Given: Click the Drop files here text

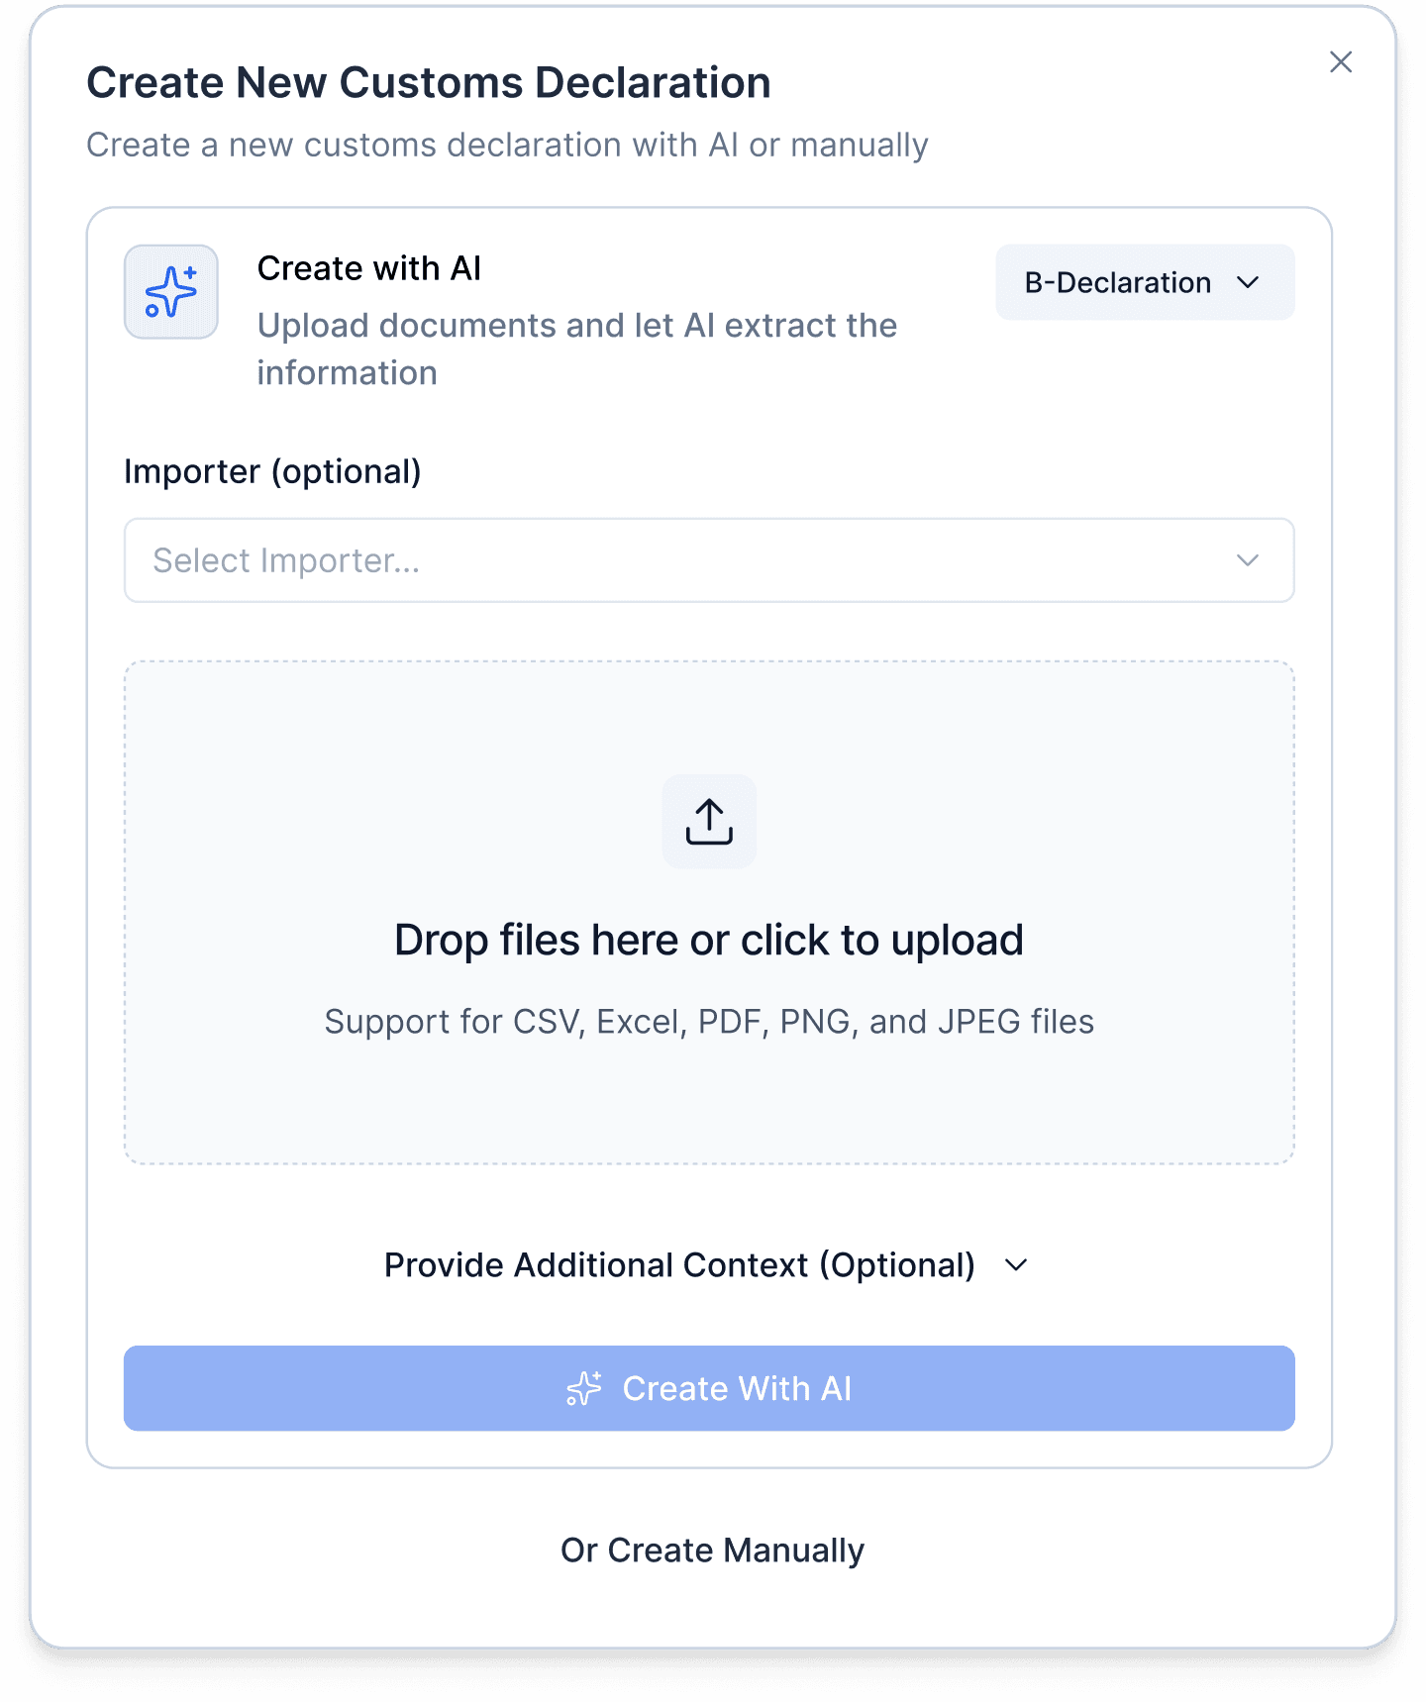Looking at the screenshot, I should pos(709,939).
